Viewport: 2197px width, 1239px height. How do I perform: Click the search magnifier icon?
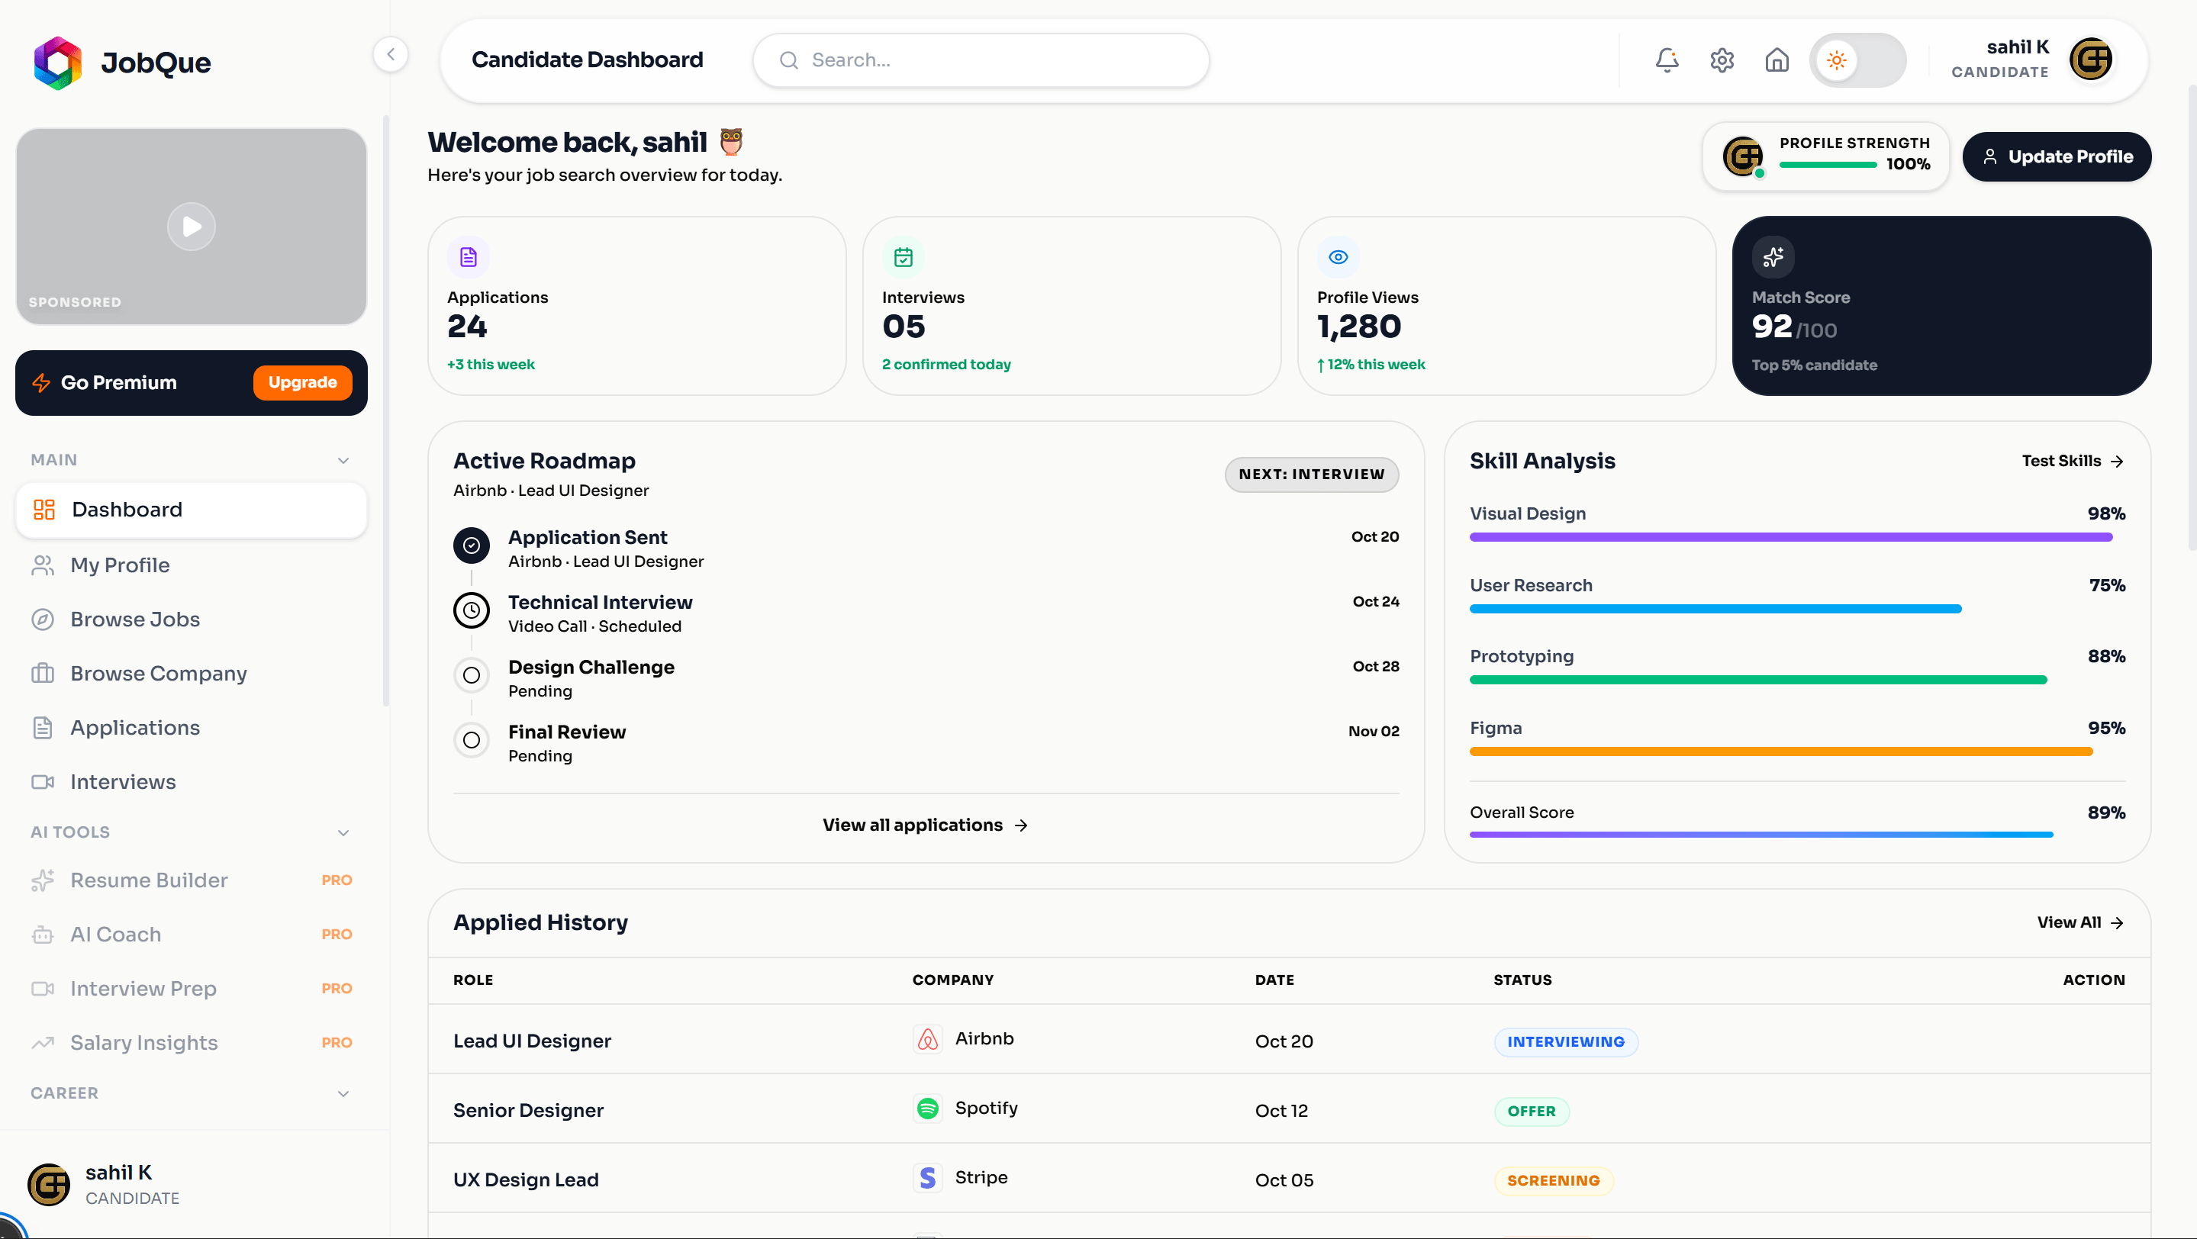[789, 60]
